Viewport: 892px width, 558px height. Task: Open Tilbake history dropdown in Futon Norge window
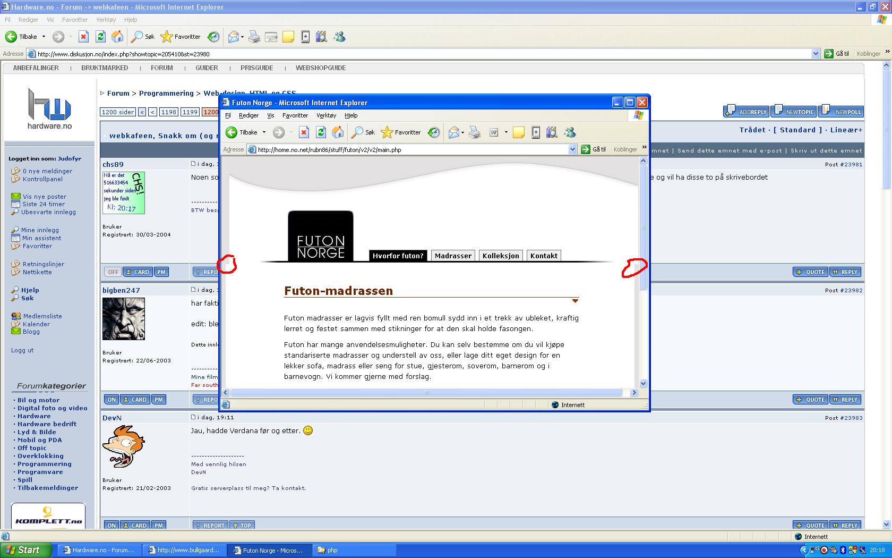pyautogui.click(x=264, y=132)
